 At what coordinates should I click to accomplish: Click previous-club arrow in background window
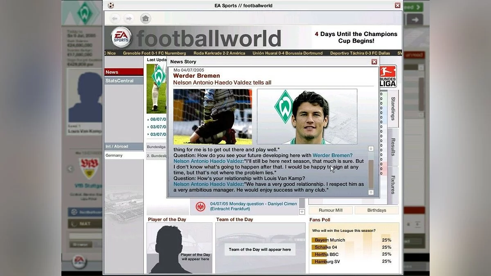pyautogui.click(x=70, y=169)
